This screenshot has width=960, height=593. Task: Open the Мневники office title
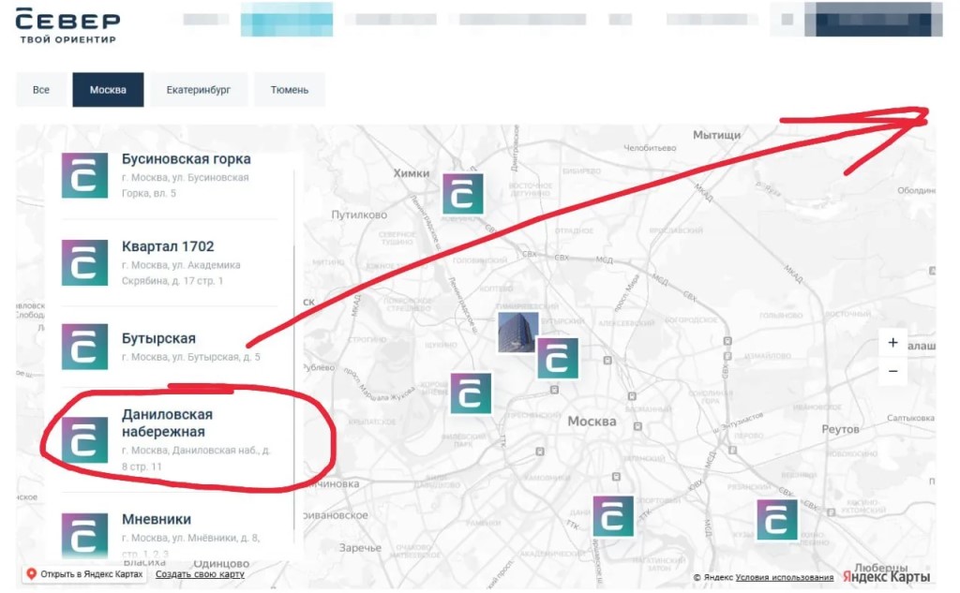tap(157, 520)
